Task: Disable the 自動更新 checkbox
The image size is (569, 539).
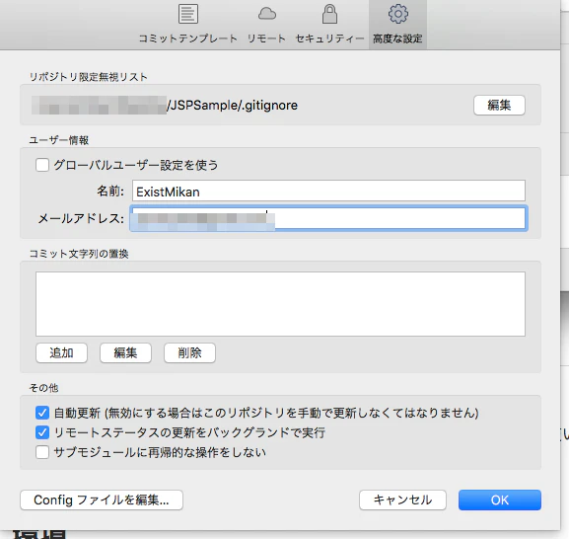Action: [x=42, y=413]
